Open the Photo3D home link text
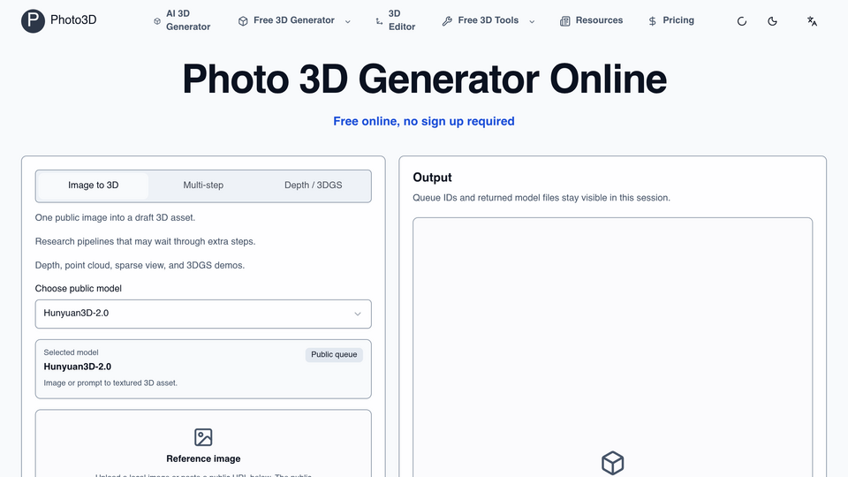 tap(73, 20)
